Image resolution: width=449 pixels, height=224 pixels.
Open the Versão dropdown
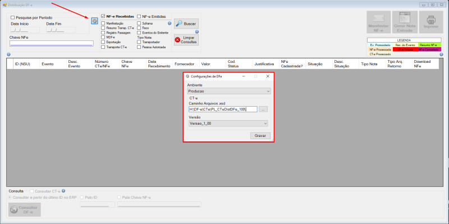click(228, 124)
